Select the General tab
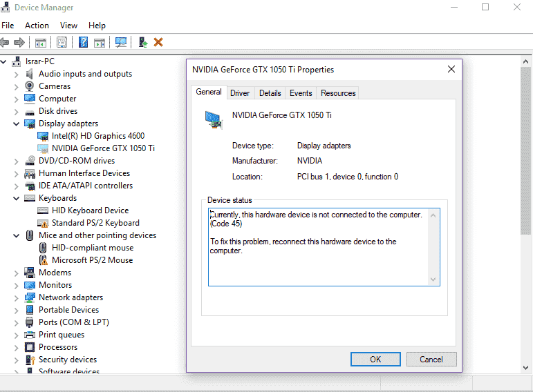 [x=209, y=92]
